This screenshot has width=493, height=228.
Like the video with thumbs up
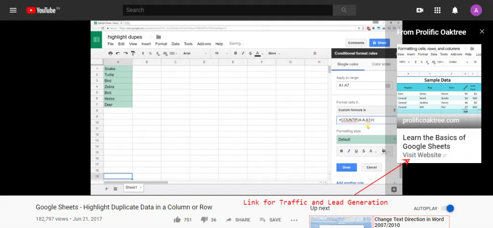tap(177, 219)
